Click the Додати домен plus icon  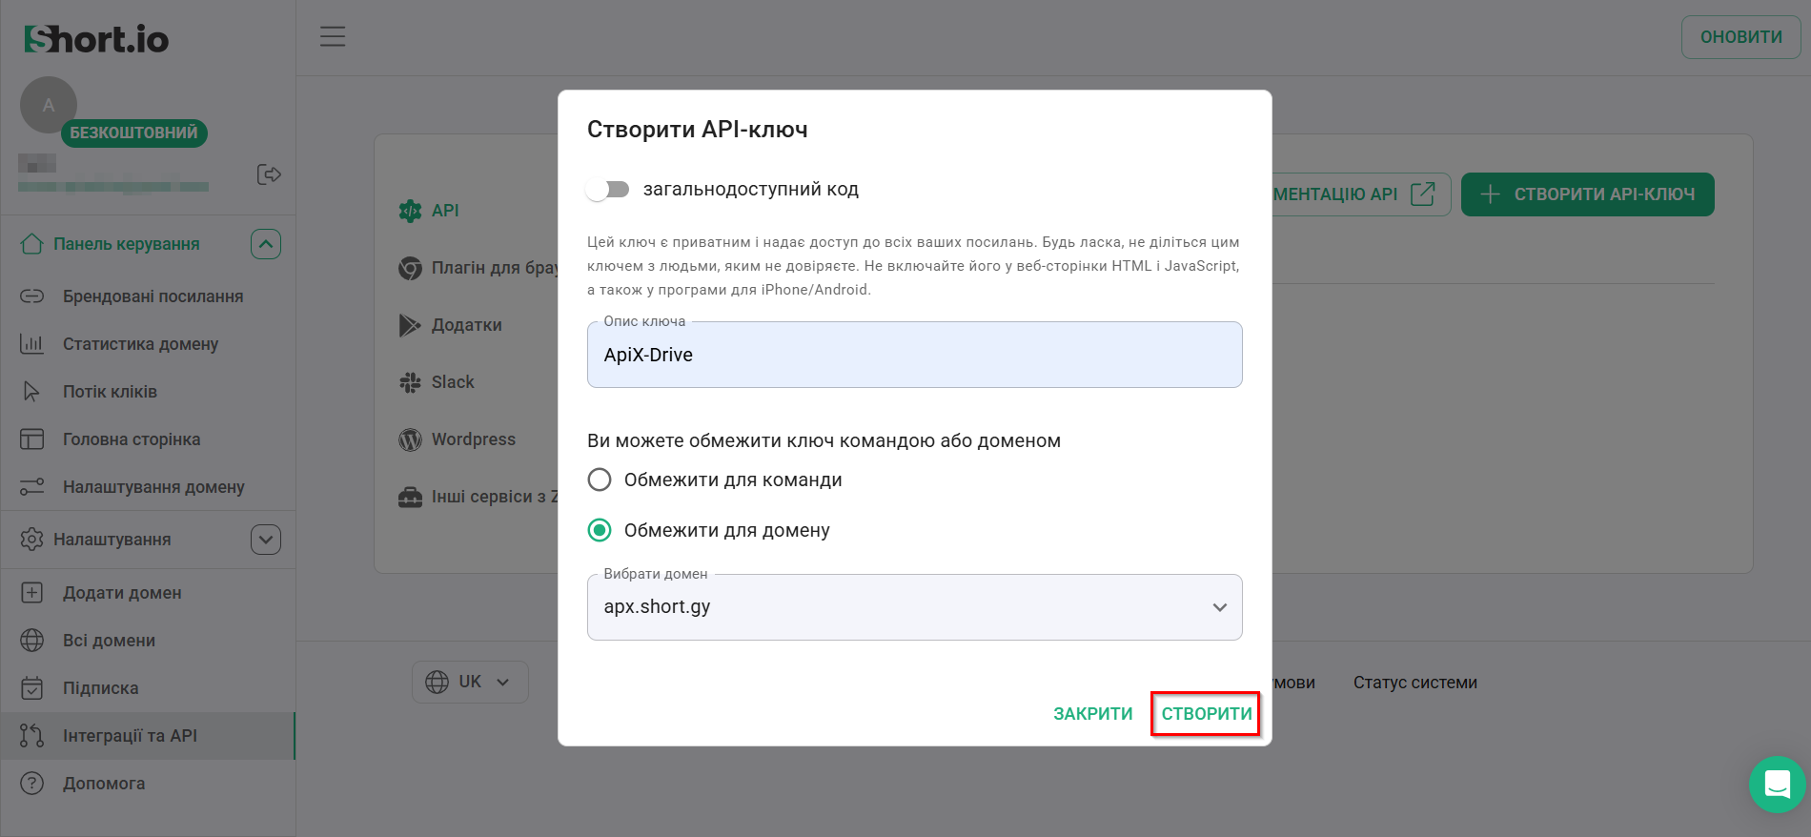(x=31, y=593)
